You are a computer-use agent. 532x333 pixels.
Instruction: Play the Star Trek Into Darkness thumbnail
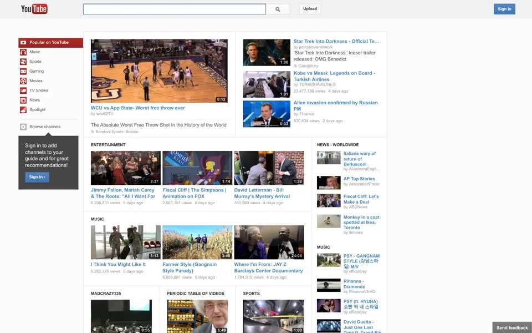point(267,52)
